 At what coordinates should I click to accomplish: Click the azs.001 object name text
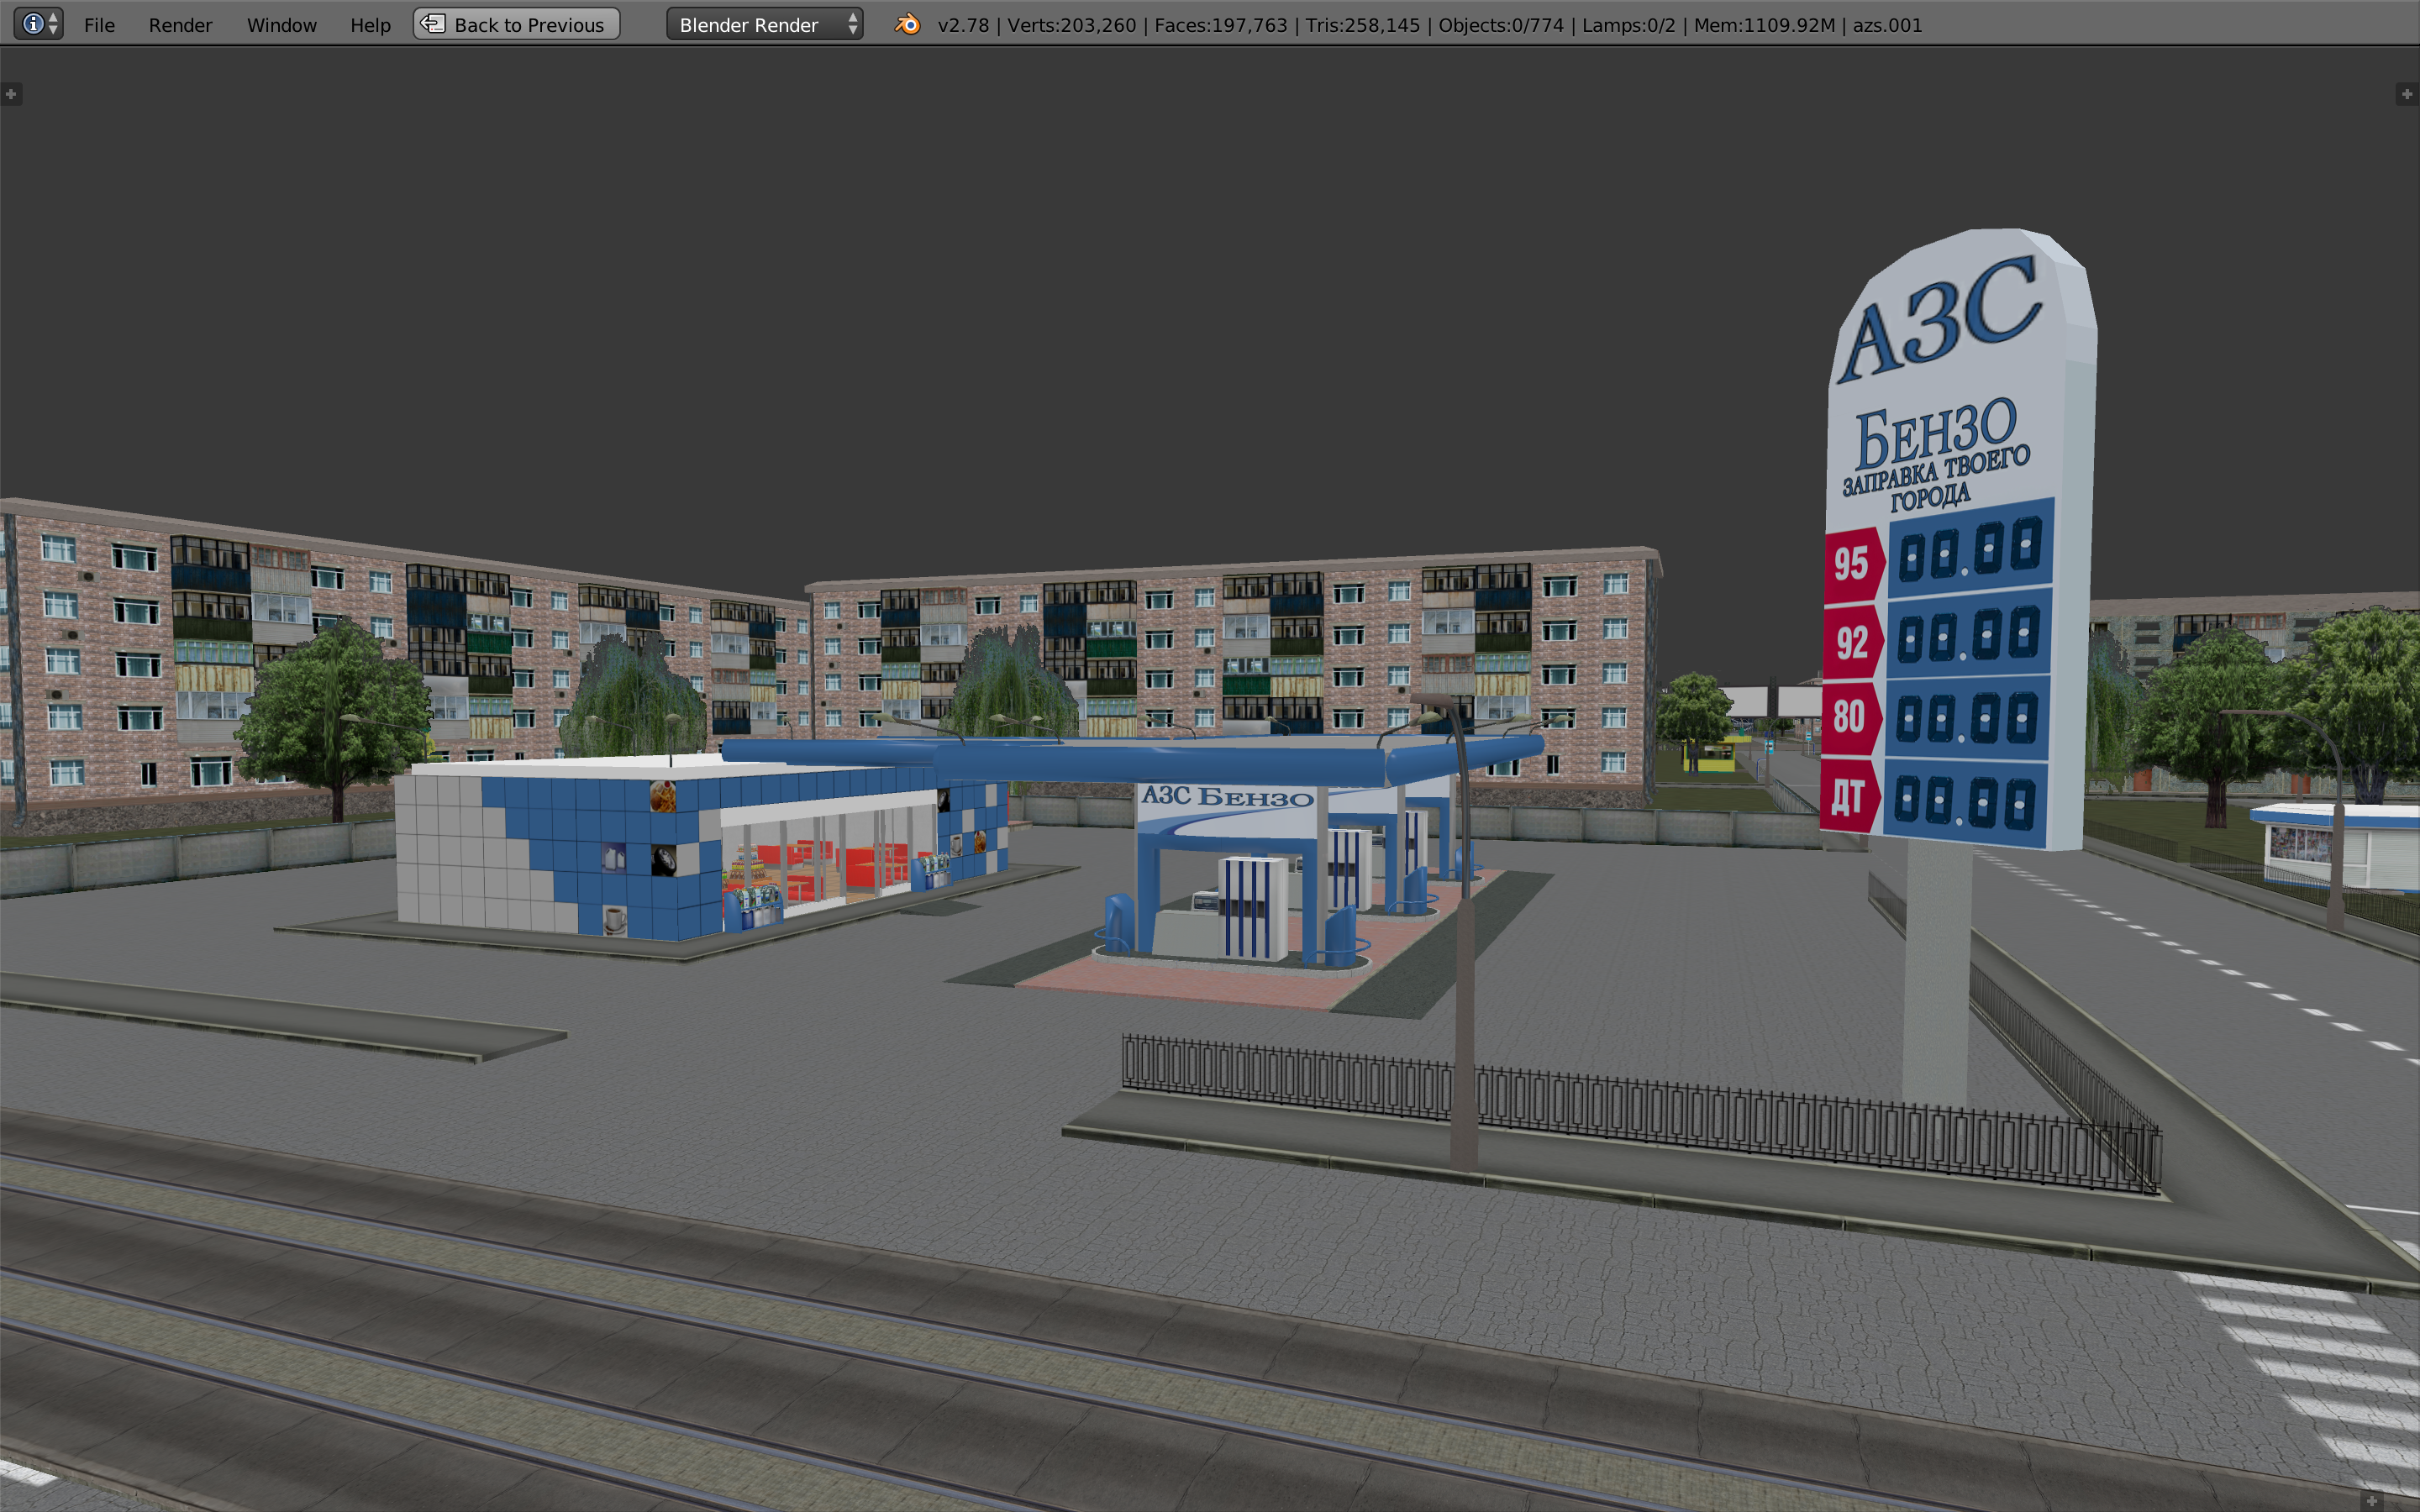click(x=1887, y=25)
